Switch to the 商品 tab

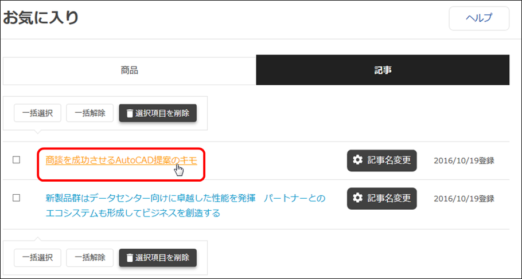[x=130, y=70]
